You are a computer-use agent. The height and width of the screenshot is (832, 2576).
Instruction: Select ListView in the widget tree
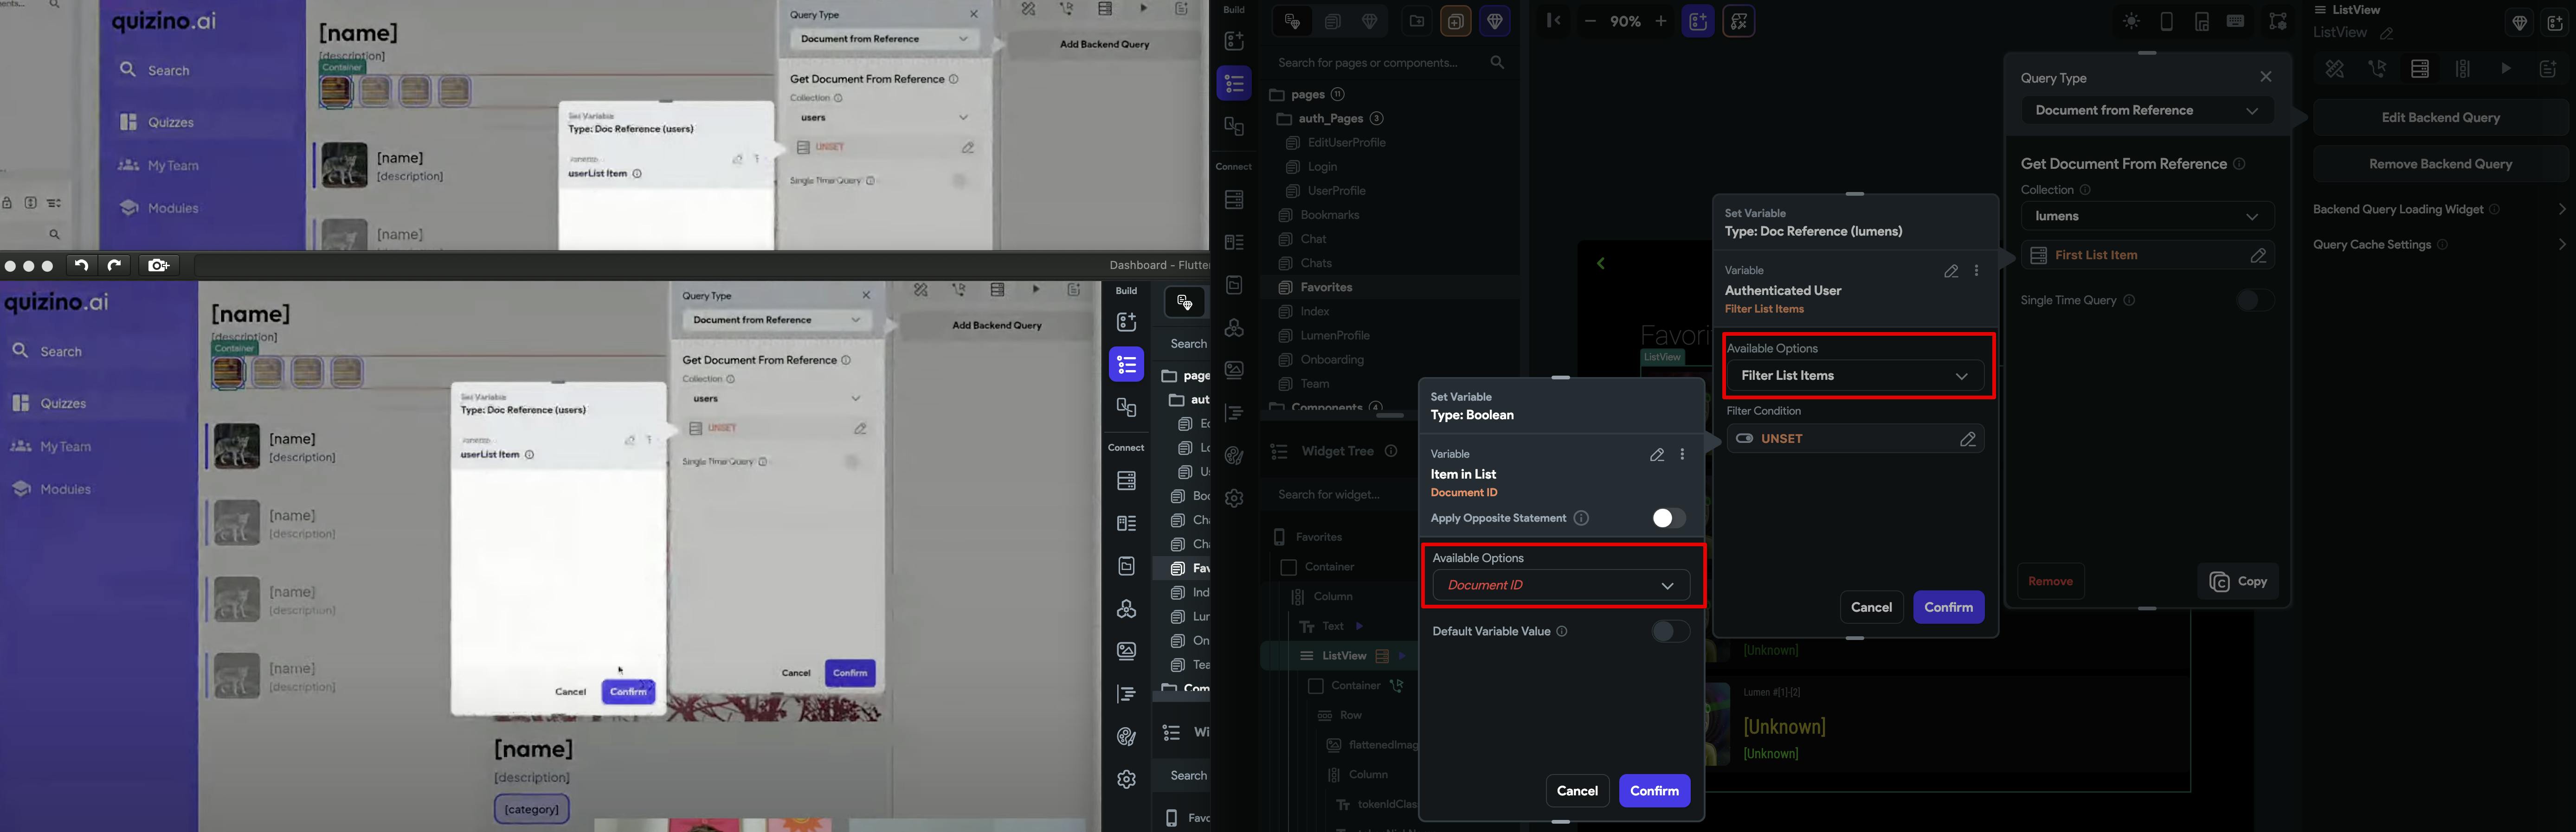[1343, 656]
